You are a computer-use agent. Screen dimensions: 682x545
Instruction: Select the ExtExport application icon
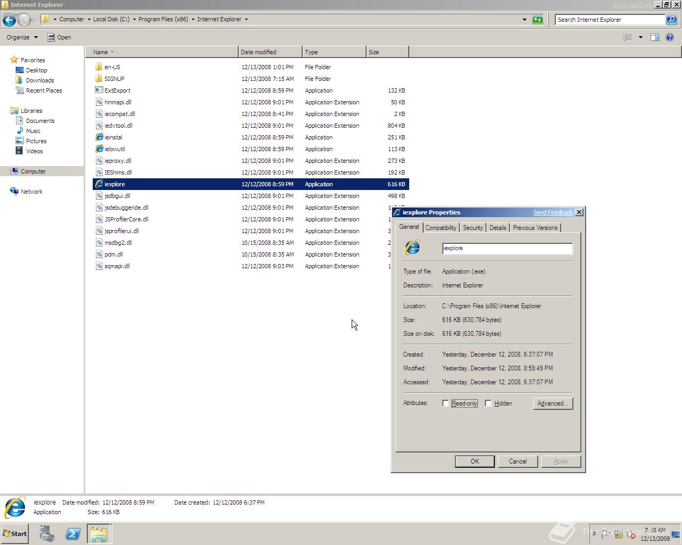pos(99,90)
